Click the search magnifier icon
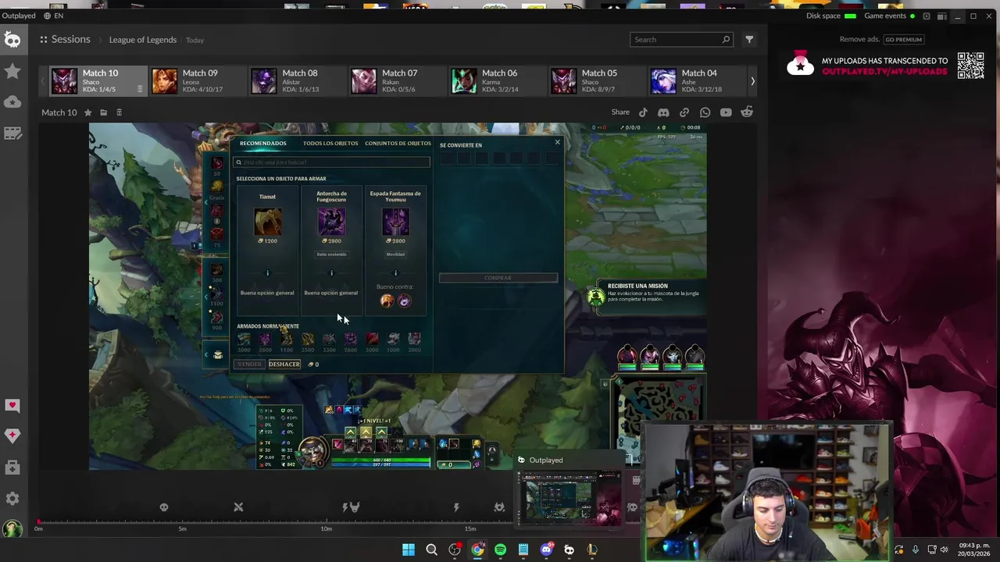 pyautogui.click(x=726, y=39)
